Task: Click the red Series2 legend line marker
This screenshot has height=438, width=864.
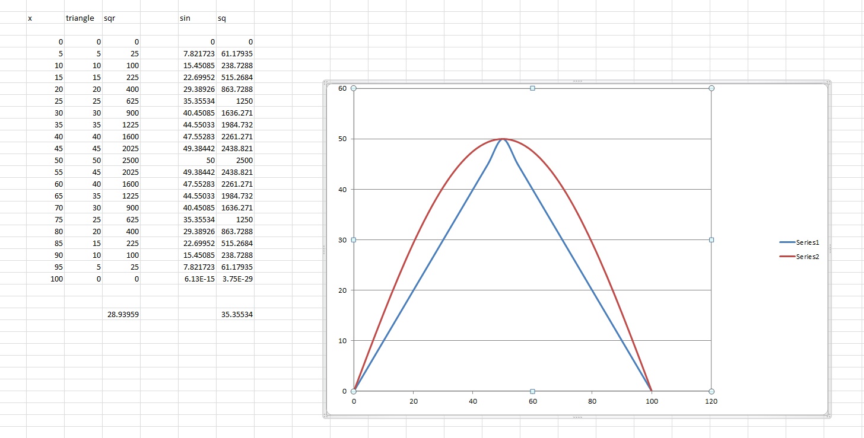Action: coord(787,257)
